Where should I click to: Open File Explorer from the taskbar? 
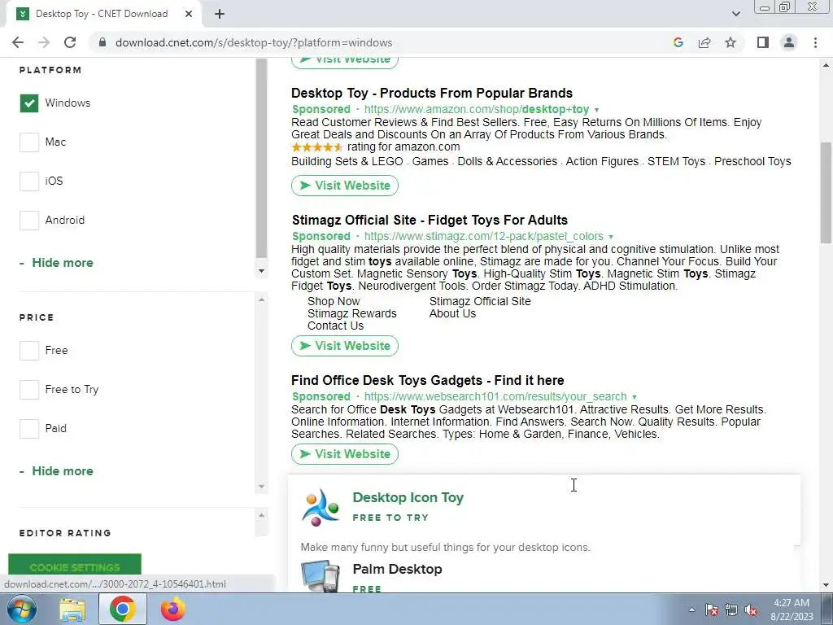point(72,609)
